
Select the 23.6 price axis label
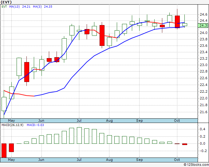(x=203, y=46)
